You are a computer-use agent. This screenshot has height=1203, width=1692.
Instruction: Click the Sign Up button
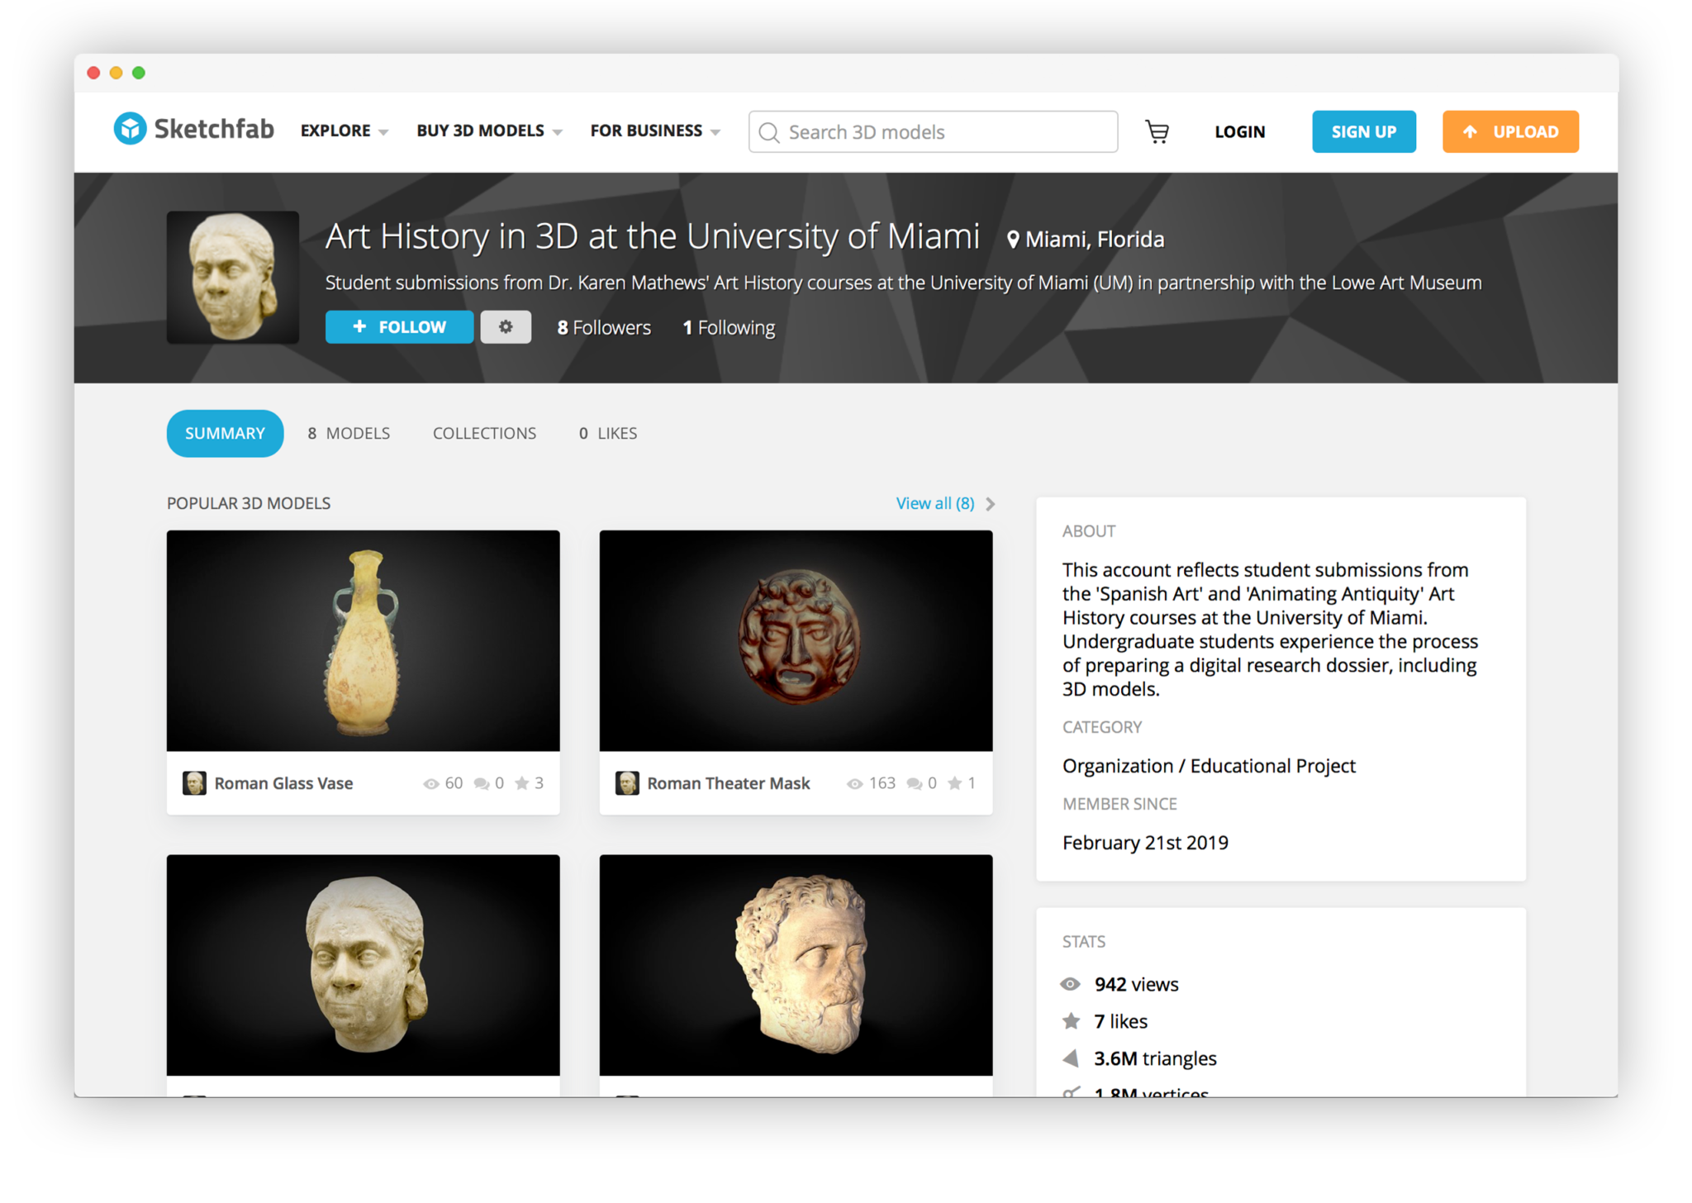tap(1363, 131)
